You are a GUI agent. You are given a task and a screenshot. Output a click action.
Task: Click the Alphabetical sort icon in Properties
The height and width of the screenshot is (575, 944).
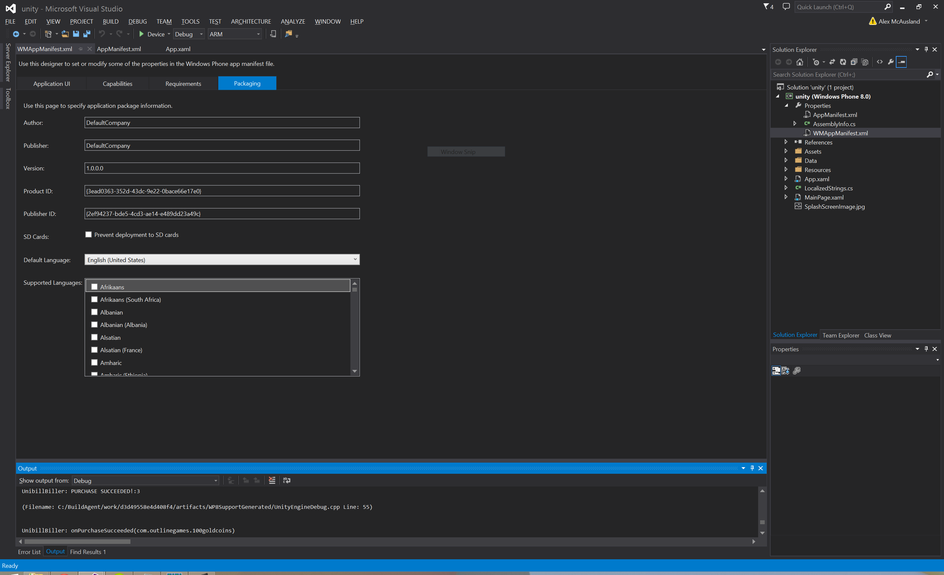(x=785, y=371)
